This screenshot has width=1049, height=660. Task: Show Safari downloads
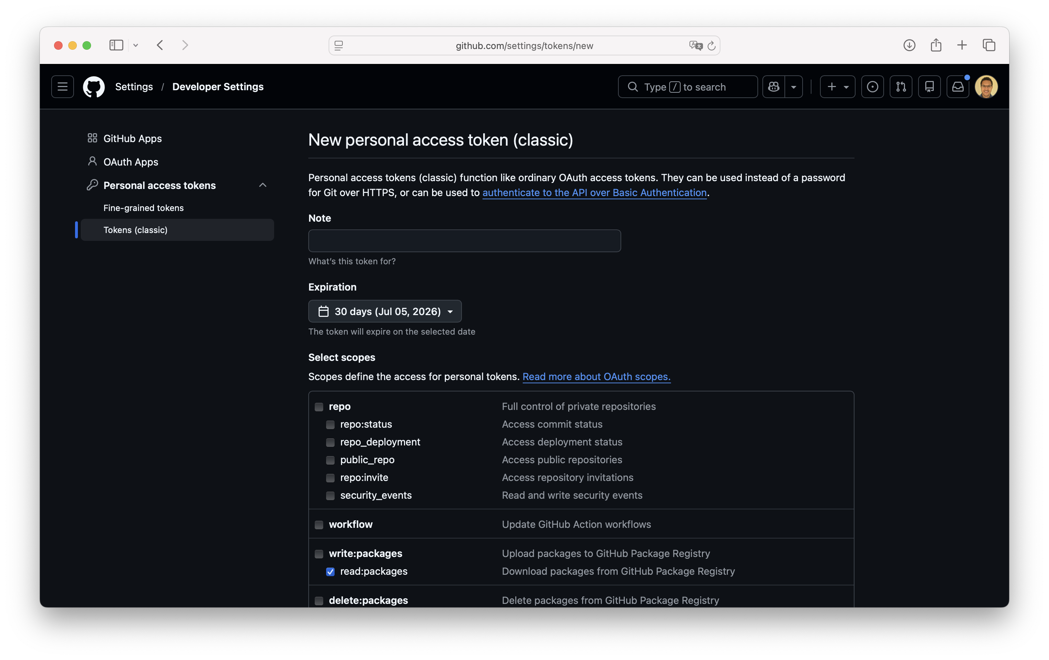[x=909, y=45]
